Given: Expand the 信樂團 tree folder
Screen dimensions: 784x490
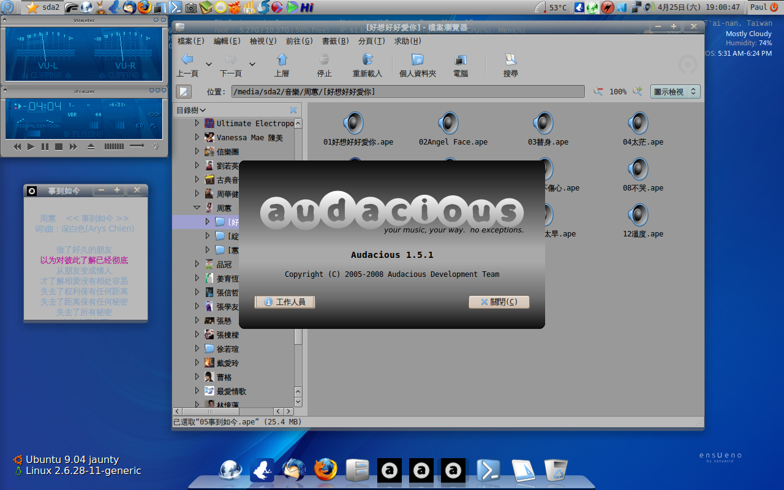Looking at the screenshot, I should [x=197, y=151].
